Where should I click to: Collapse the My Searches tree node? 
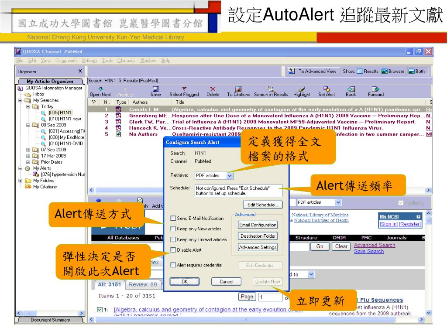[x=20, y=101]
